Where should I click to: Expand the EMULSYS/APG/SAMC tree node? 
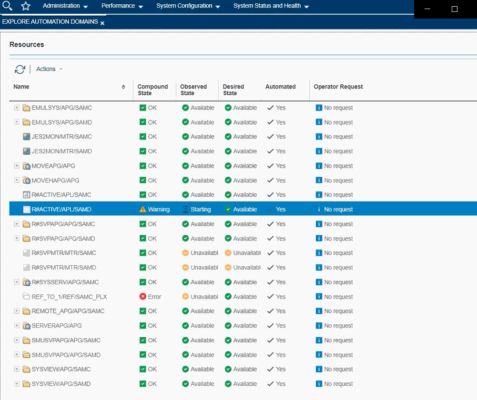pyautogui.click(x=16, y=108)
